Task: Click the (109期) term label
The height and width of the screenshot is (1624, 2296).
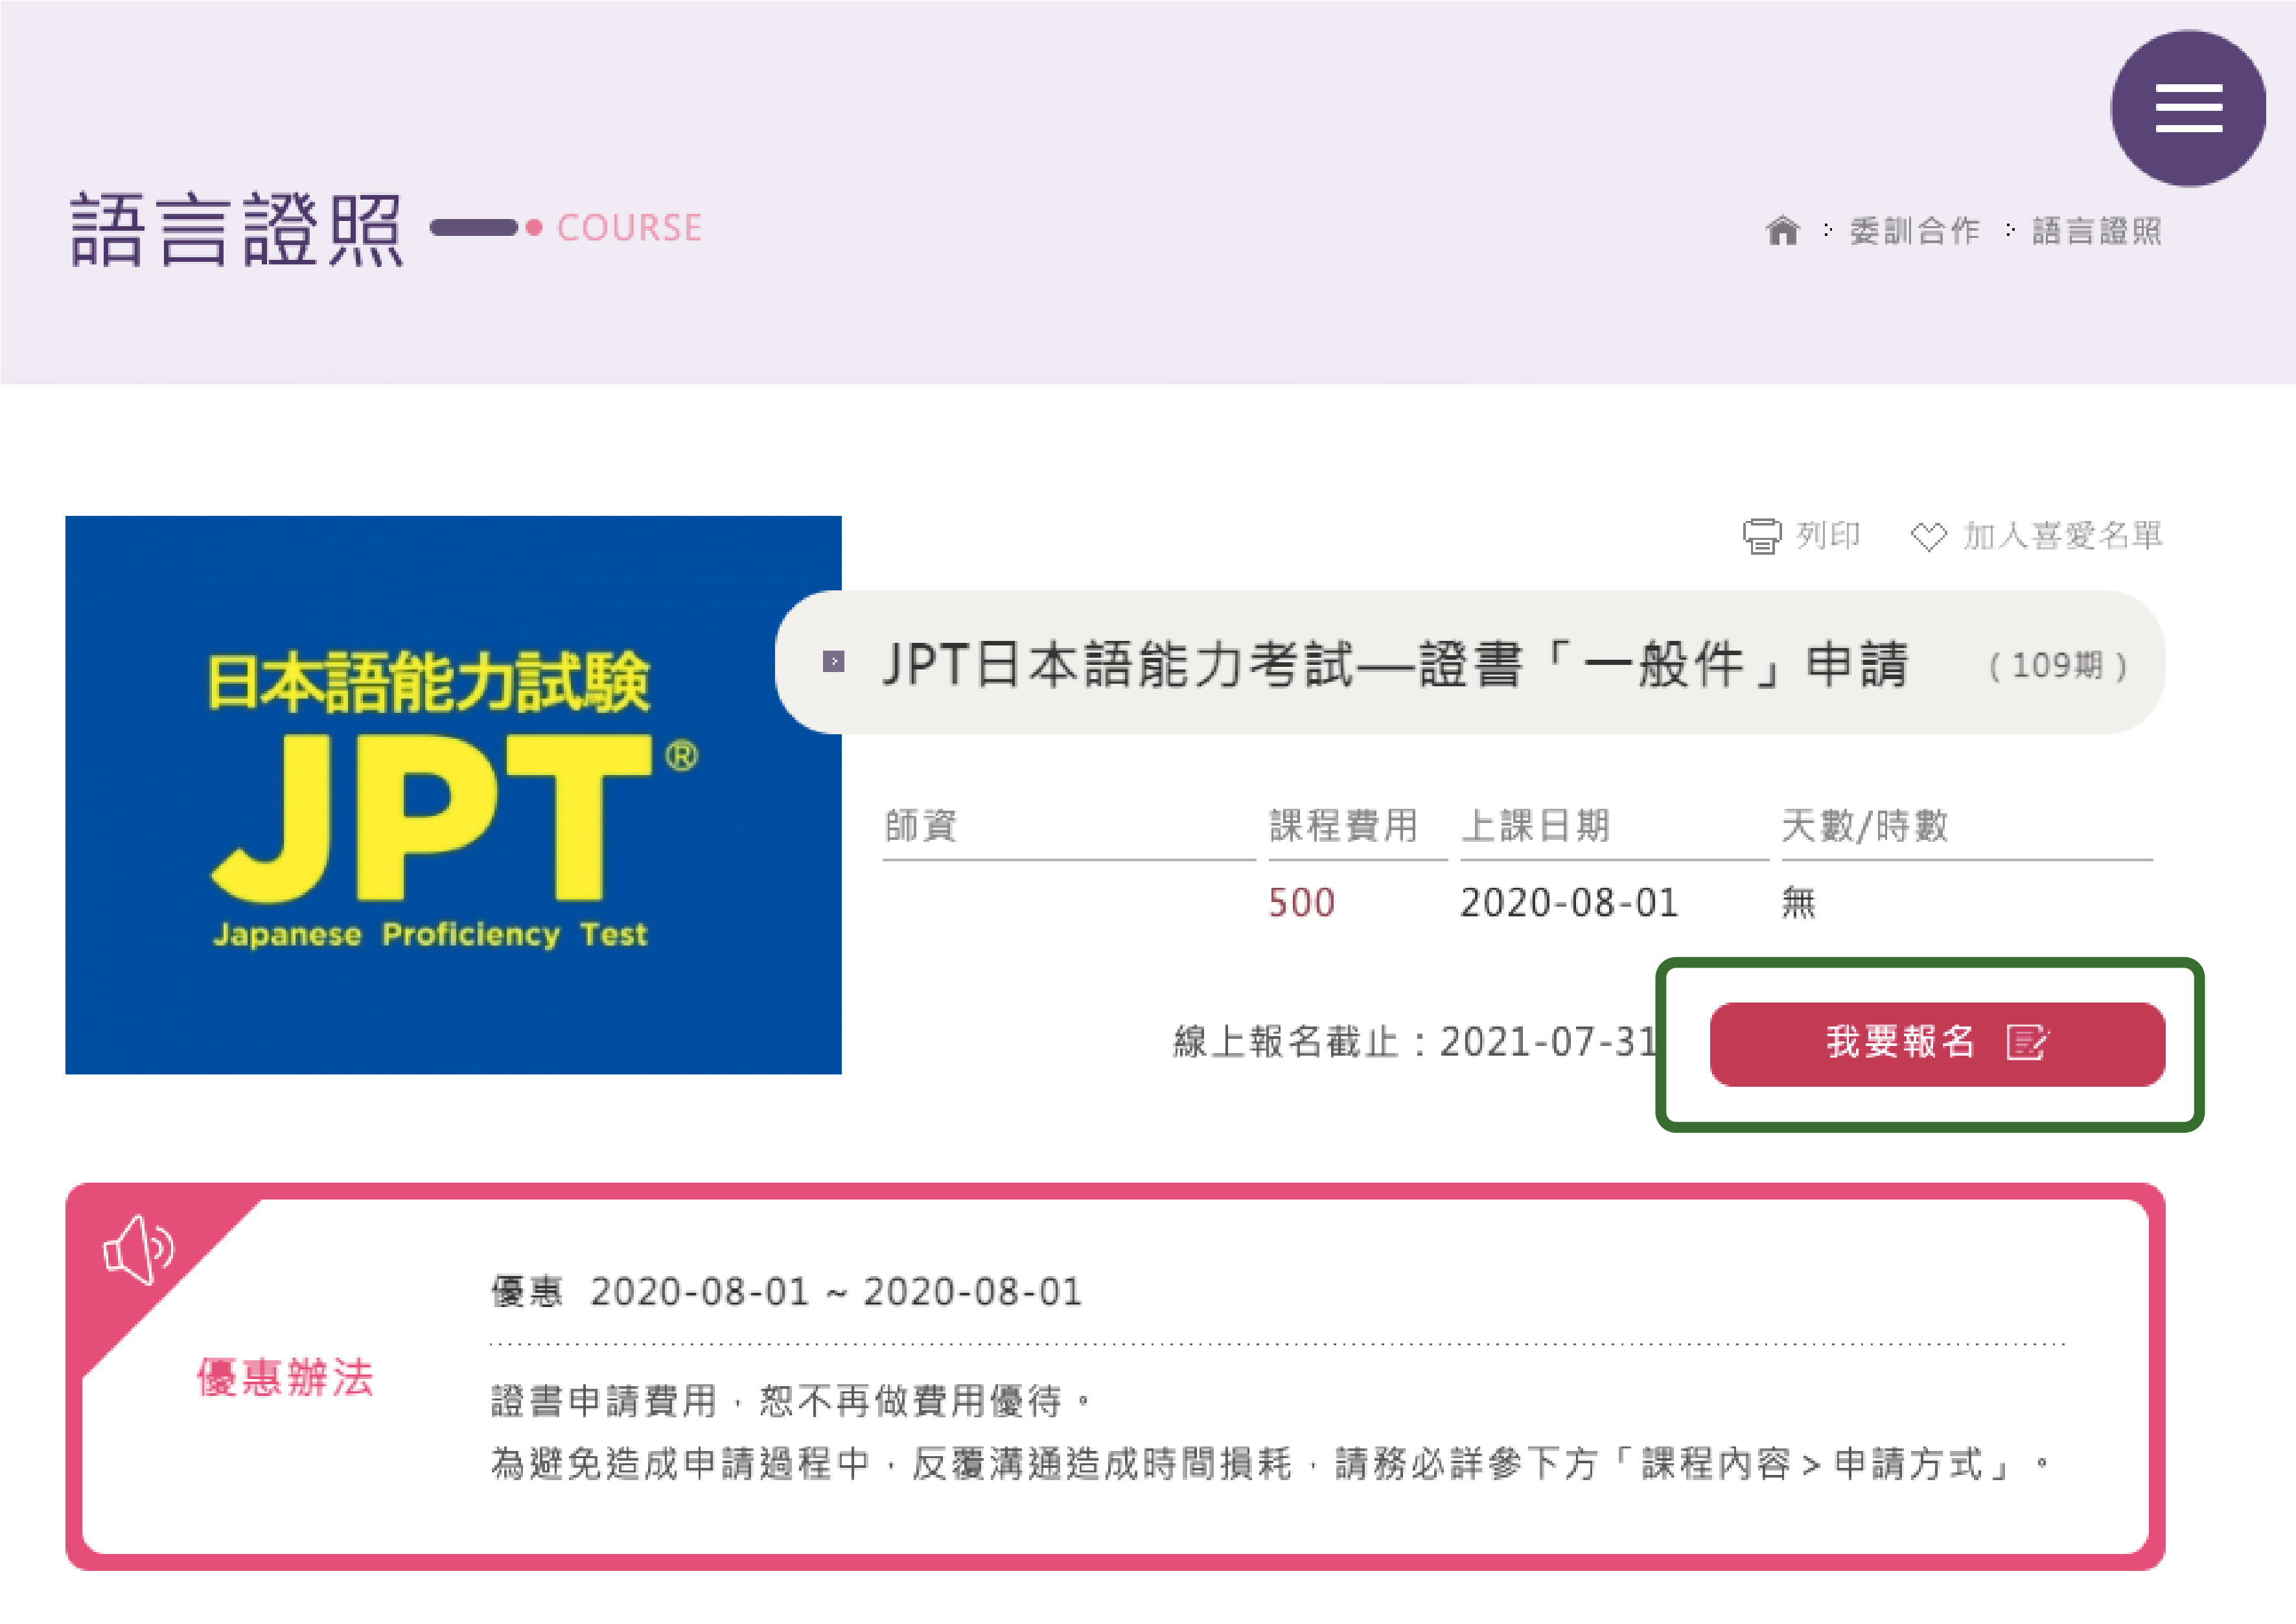Action: [2057, 665]
